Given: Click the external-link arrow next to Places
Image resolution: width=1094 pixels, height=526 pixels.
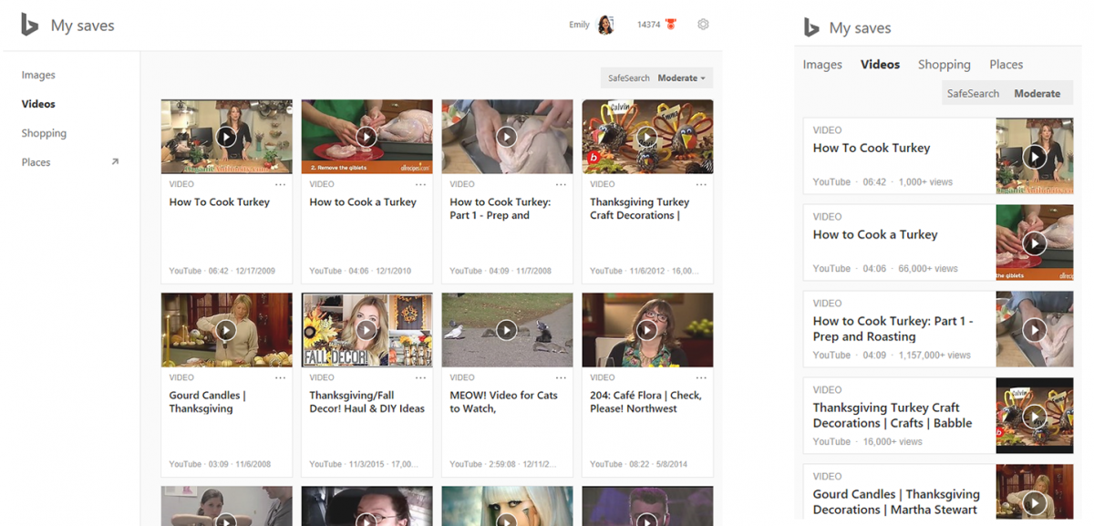Looking at the screenshot, I should [x=115, y=161].
